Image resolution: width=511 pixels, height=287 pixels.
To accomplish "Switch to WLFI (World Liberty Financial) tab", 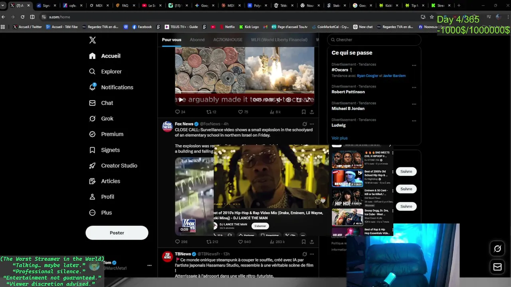I will (279, 39).
